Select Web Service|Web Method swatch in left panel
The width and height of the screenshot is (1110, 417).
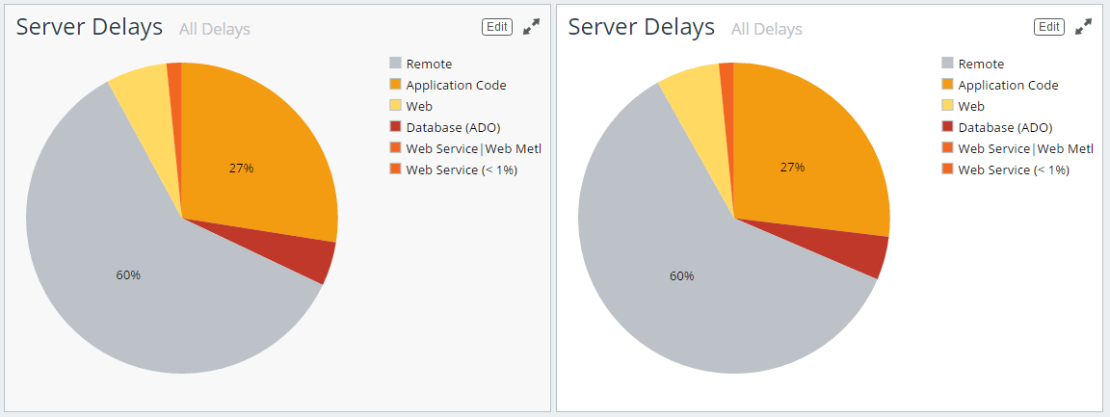tap(396, 148)
